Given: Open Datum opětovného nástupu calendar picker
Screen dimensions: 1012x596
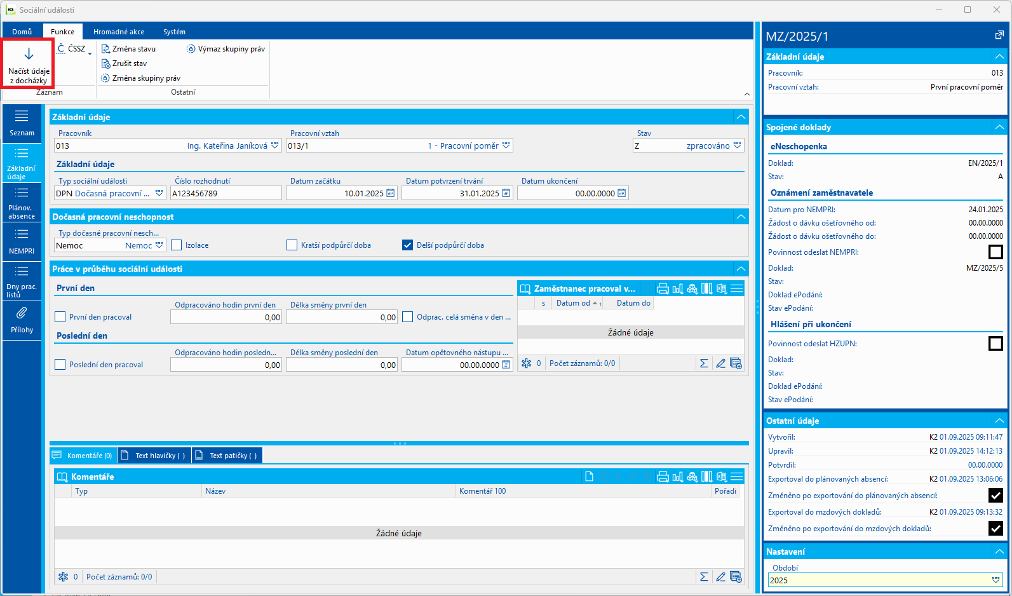Looking at the screenshot, I should (506, 365).
